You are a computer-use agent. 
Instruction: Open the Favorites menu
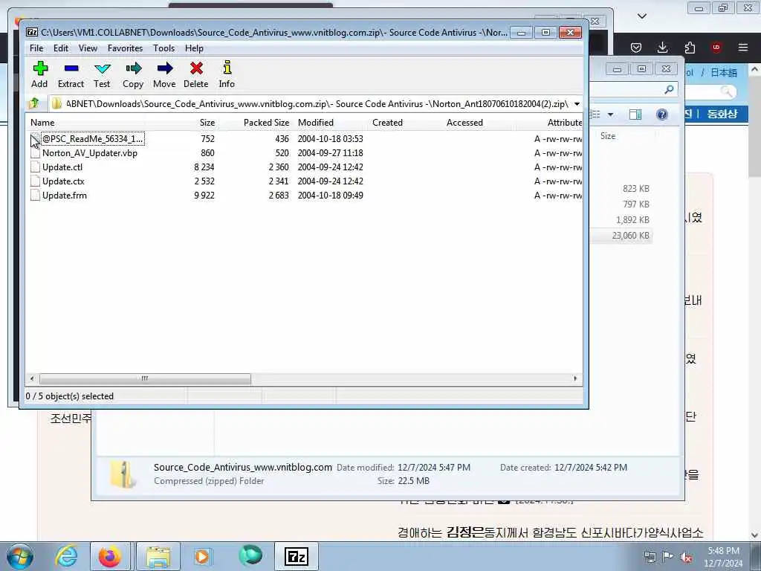coord(125,48)
